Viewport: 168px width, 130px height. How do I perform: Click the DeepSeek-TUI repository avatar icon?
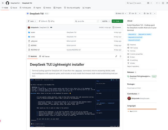click(28, 14)
